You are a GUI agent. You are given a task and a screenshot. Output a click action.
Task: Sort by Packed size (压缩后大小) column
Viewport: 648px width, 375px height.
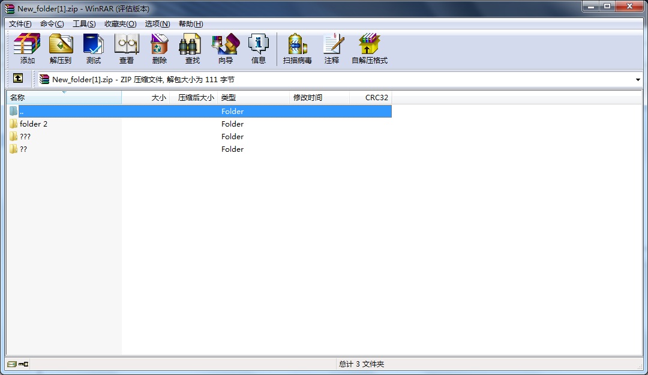point(193,98)
